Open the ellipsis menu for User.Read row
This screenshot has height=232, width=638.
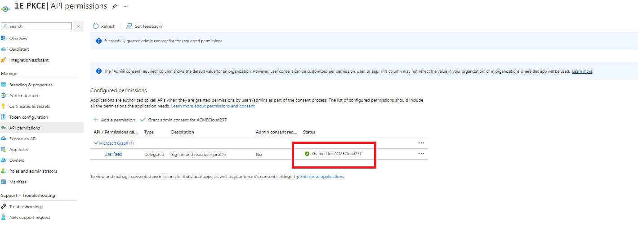click(x=421, y=154)
